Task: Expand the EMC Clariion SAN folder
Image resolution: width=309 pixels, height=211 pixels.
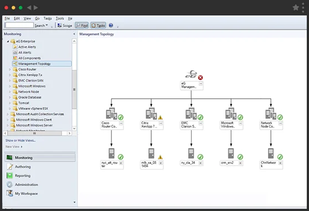Action: [10, 81]
